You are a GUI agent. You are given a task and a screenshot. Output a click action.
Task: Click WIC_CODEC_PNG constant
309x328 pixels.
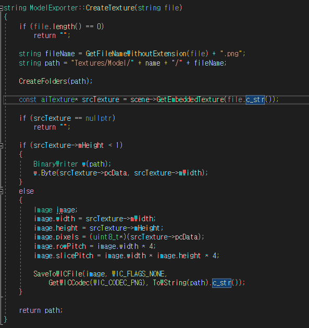tap(118, 283)
